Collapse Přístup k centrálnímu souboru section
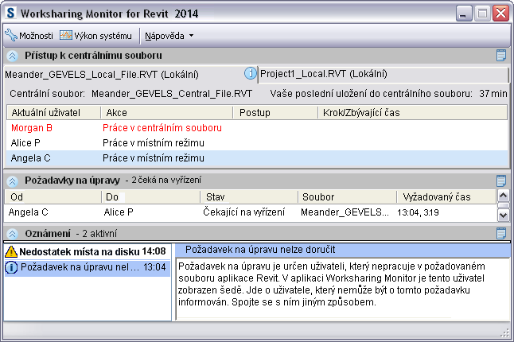The height and width of the screenshot is (342, 514). 12,56
